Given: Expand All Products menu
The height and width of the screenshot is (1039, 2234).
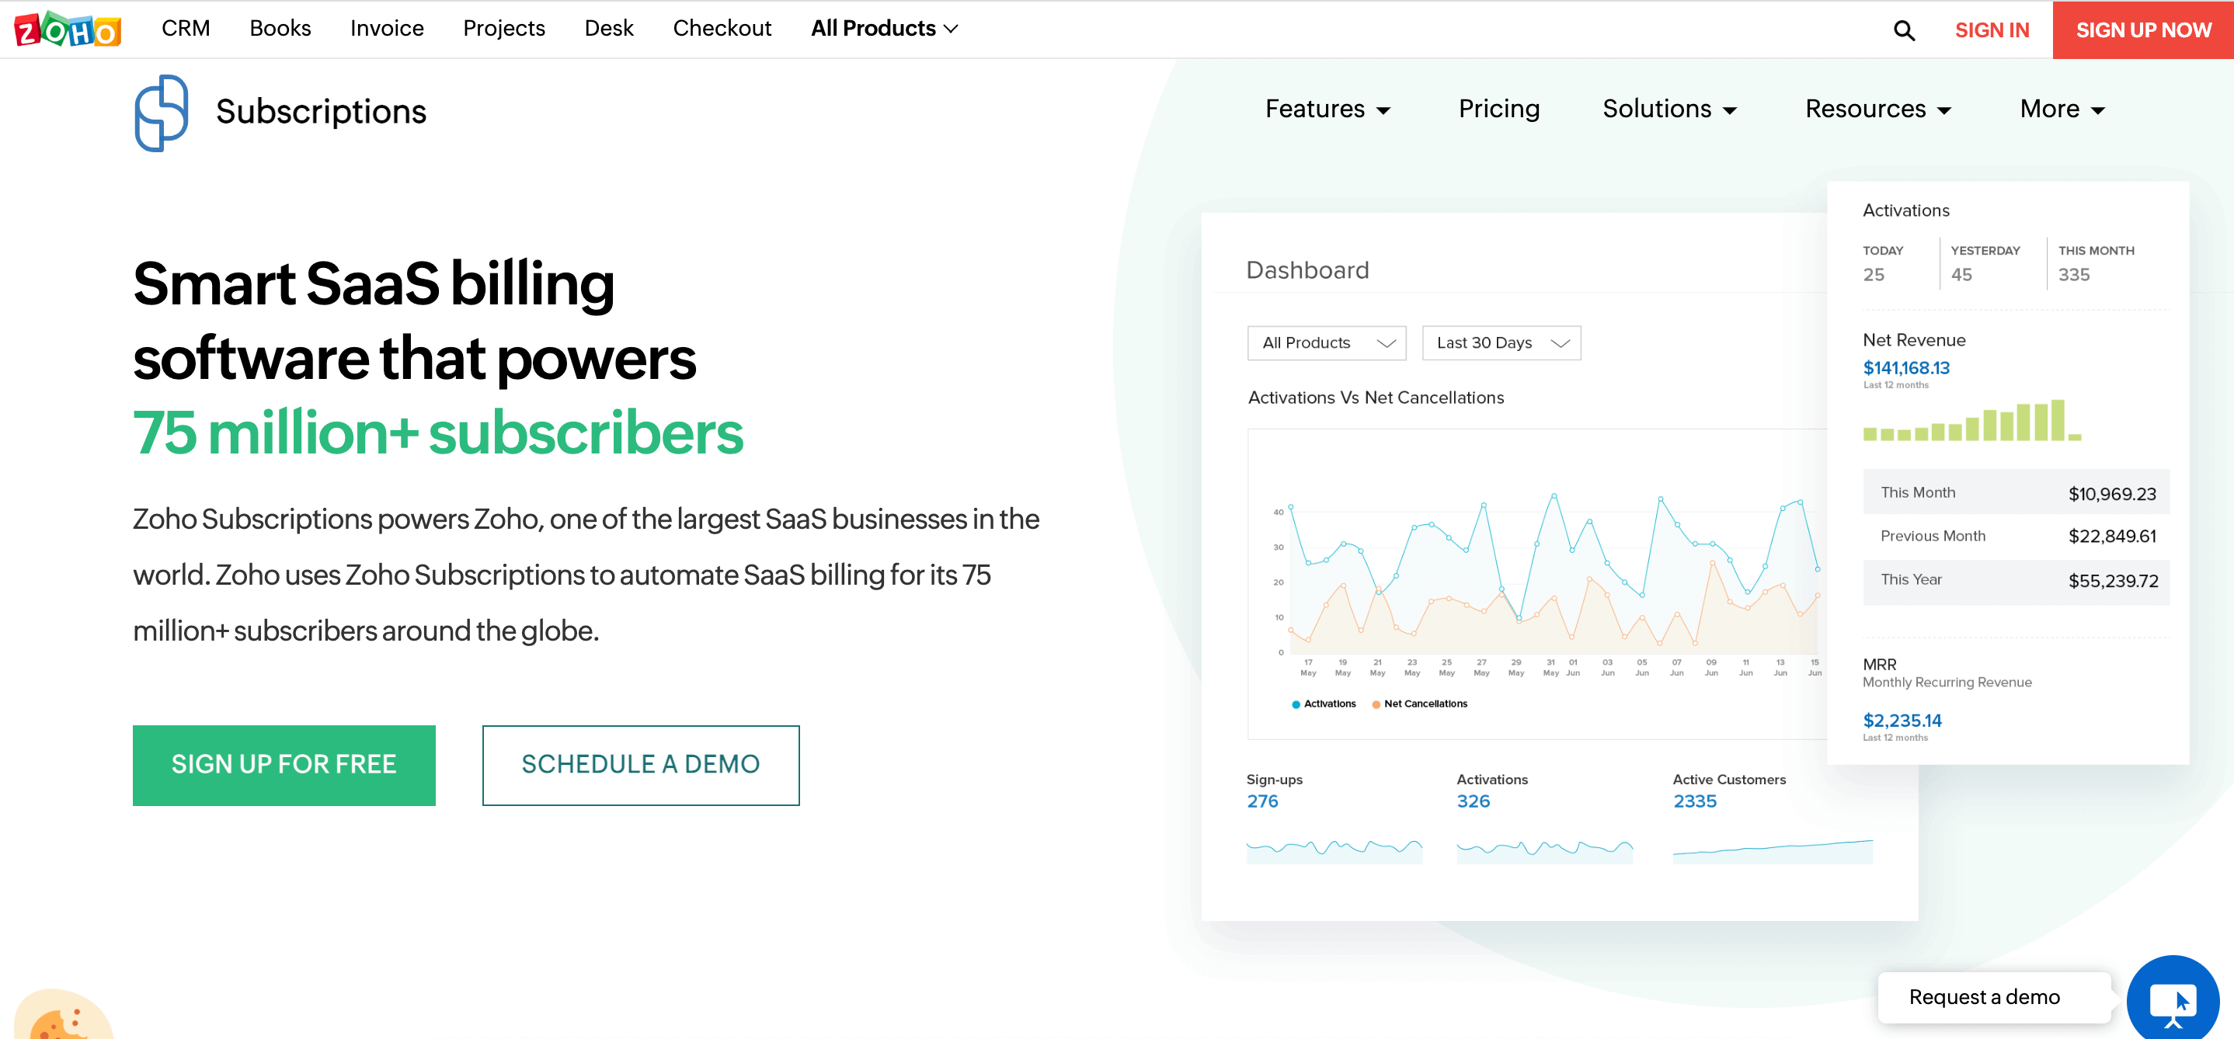Looking at the screenshot, I should pyautogui.click(x=885, y=29).
